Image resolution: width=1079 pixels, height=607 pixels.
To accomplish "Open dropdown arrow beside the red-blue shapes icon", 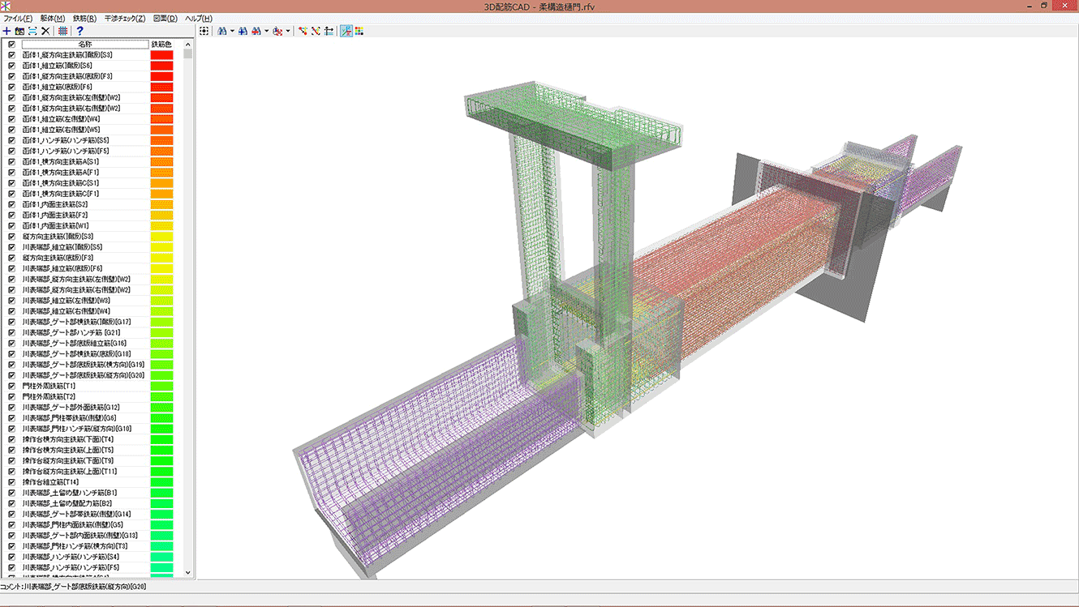I will [x=288, y=32].
